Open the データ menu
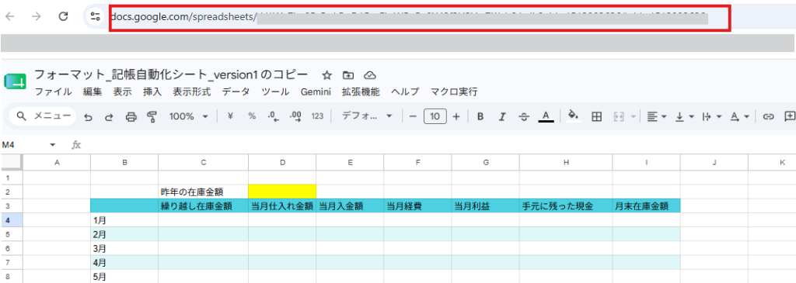 click(236, 92)
